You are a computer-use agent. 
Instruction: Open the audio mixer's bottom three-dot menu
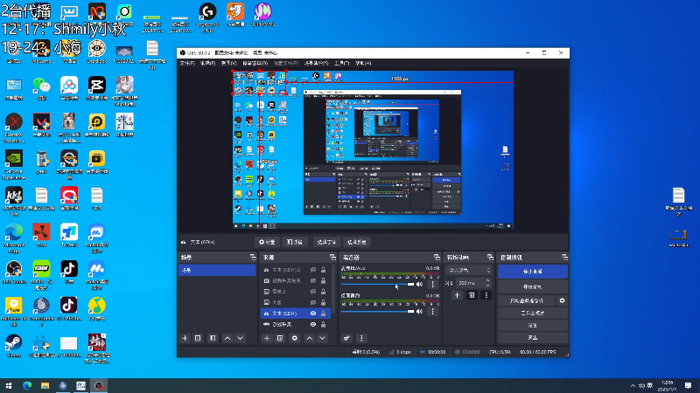[x=361, y=338]
